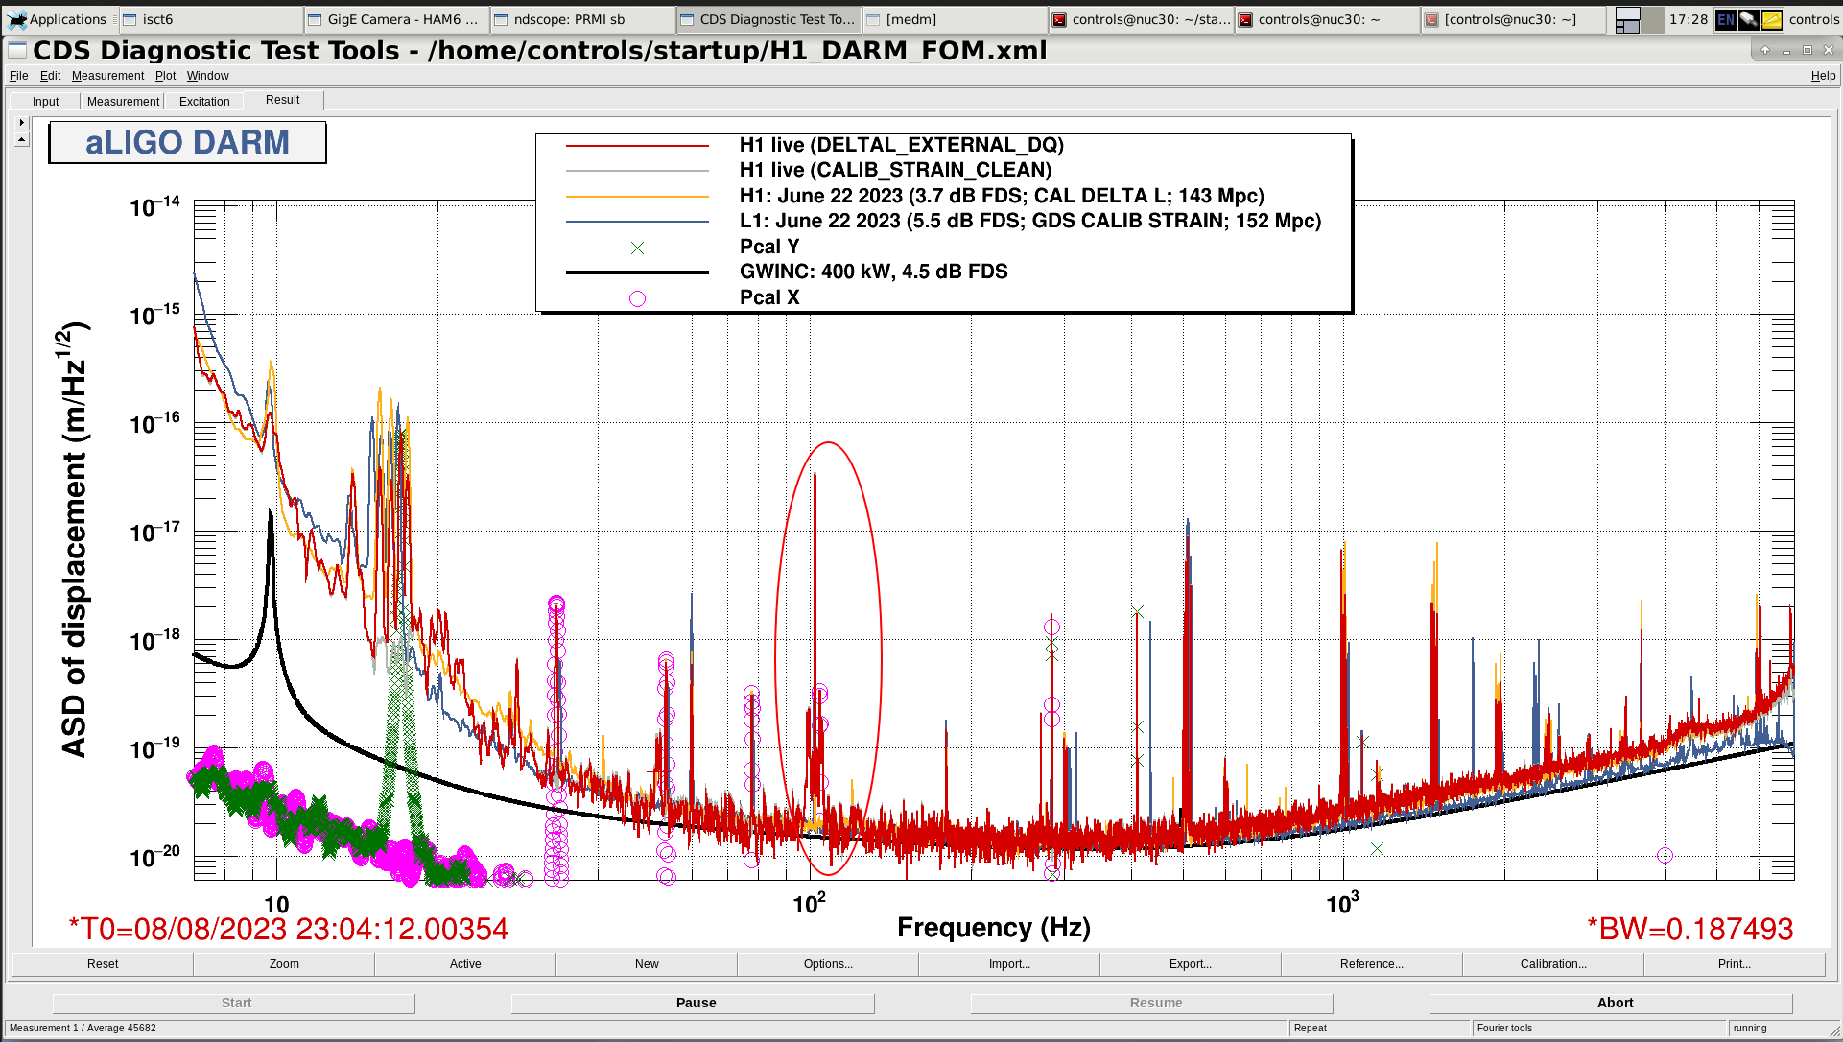Open the Measurement menu
This screenshot has height=1042, width=1843.
pos(107,76)
